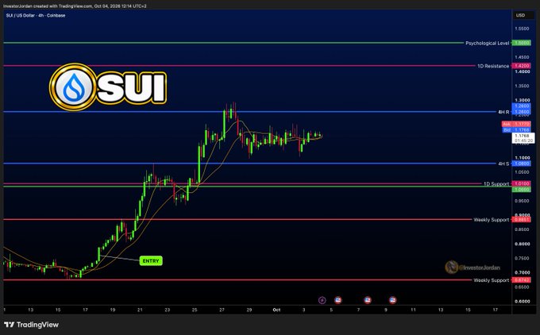Click the 0.6000 price axis label
The height and width of the screenshot is (335, 540).
tap(522, 301)
